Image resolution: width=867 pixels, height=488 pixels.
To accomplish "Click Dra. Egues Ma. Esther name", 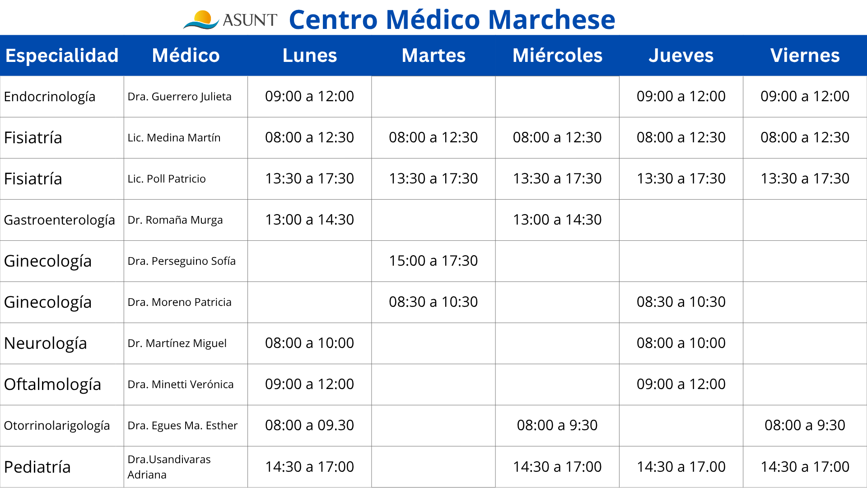I will (182, 426).
